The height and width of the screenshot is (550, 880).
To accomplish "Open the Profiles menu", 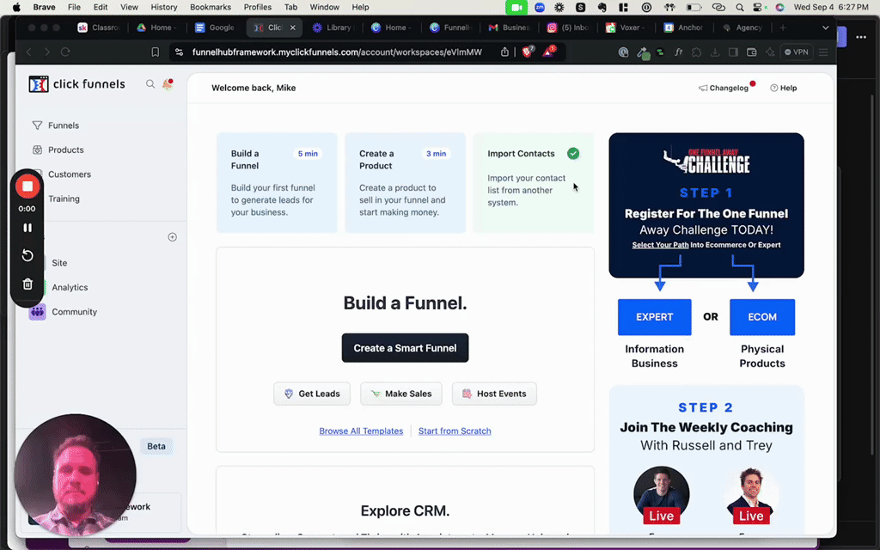I will 258,7.
